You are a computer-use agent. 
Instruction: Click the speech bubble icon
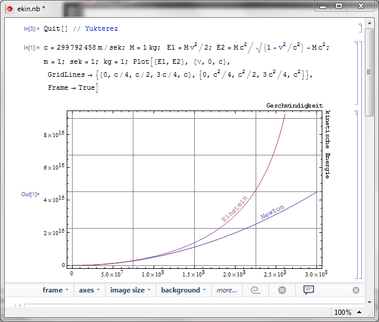coord(308,290)
